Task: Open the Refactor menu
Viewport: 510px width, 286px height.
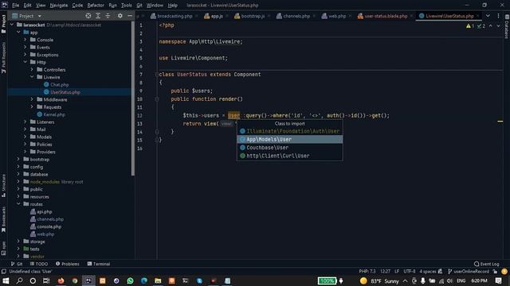Action: pyautogui.click(x=96, y=6)
